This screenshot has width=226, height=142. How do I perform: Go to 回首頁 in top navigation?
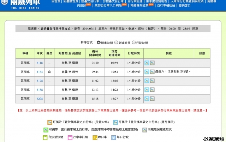[x=56, y=1]
